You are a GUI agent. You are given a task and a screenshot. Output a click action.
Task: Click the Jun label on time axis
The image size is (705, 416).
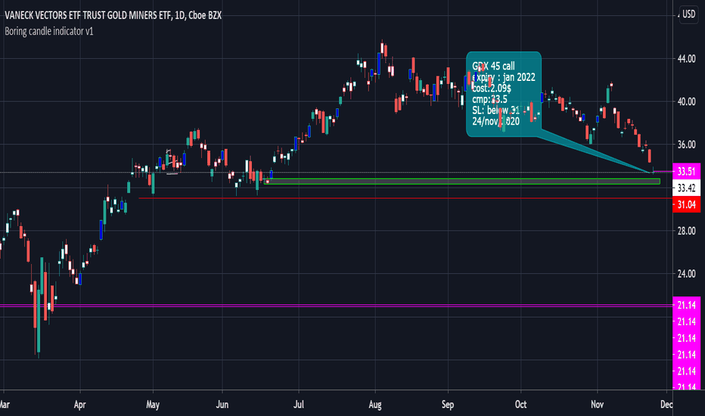tap(222, 405)
